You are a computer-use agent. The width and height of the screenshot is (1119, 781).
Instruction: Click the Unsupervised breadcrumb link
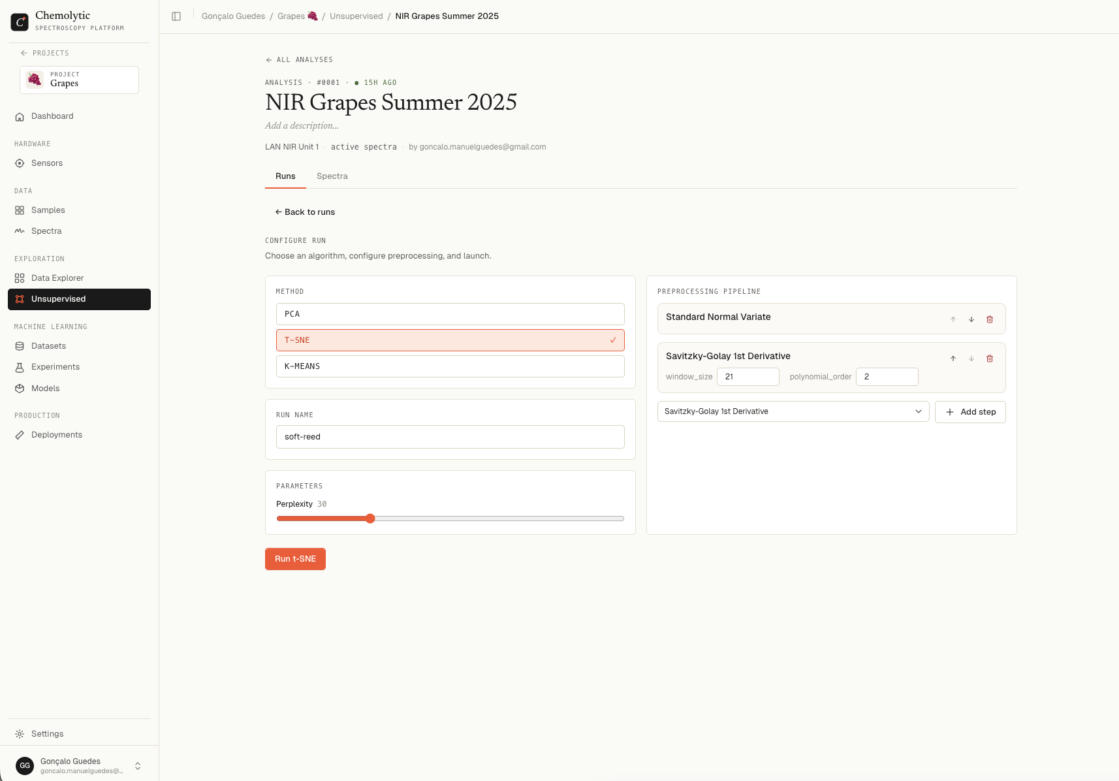(356, 16)
